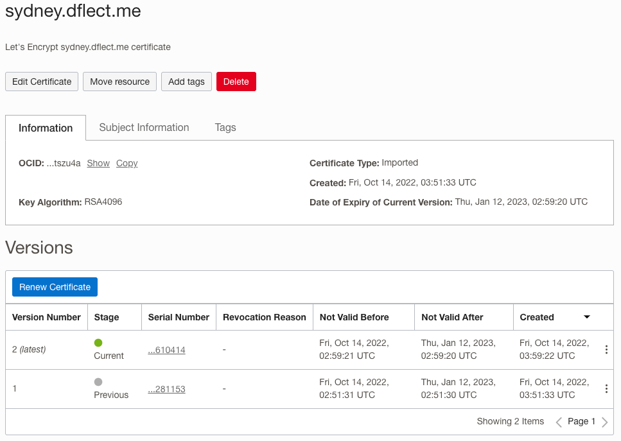The width and height of the screenshot is (621, 441).
Task: Click the Edit Certificate button
Action: [42, 82]
